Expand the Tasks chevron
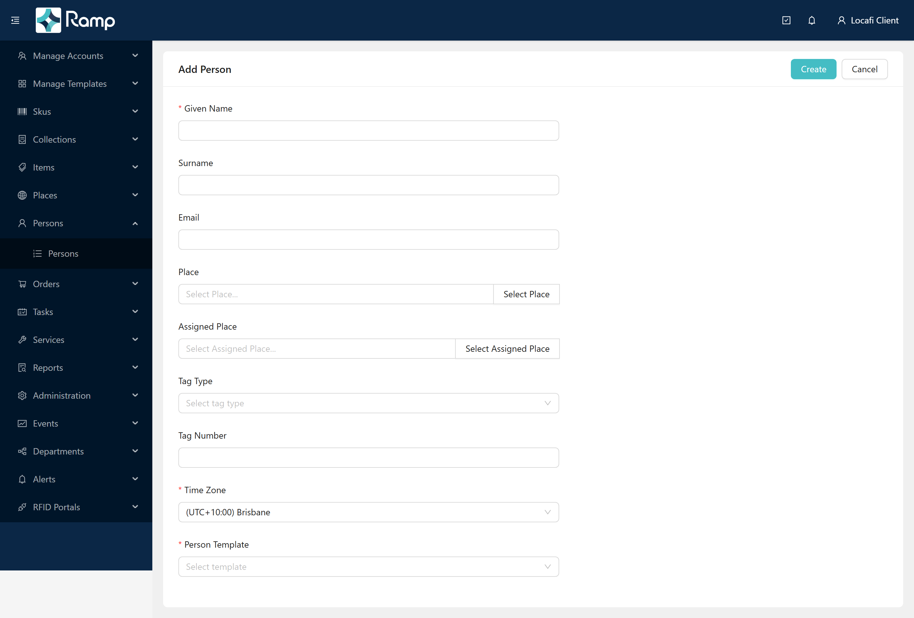 135,312
